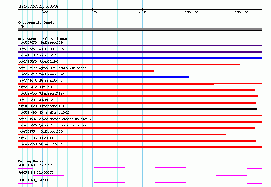
Task: Select the black nsv3191823 (Chaisson2019) bar
Action: [x=138, y=109]
